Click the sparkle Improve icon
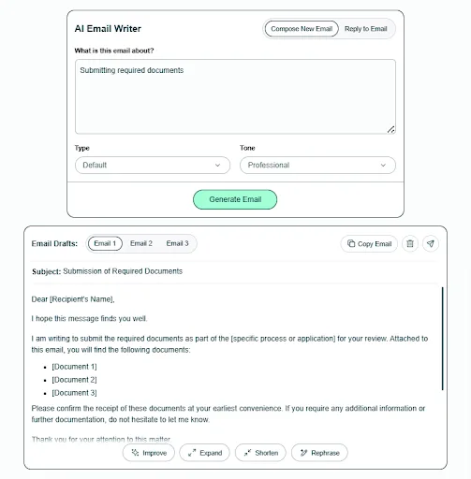Screen dimensions: 471x479 pyautogui.click(x=135, y=453)
